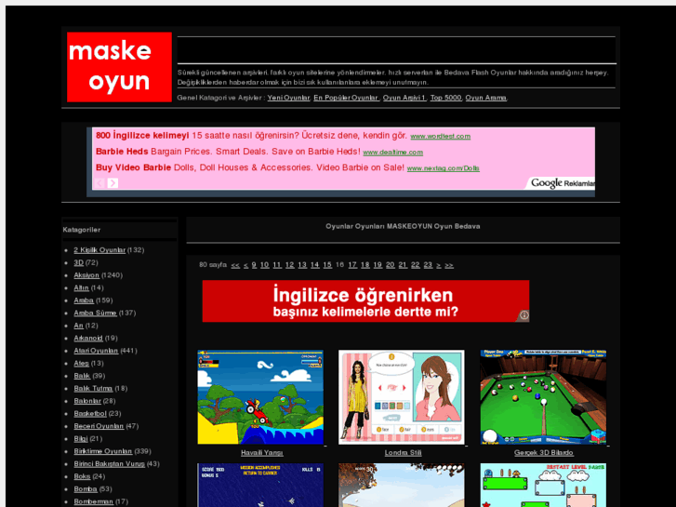Open the autumn snow game thumbnail
Screen dimensions: 676x507
coord(402,485)
